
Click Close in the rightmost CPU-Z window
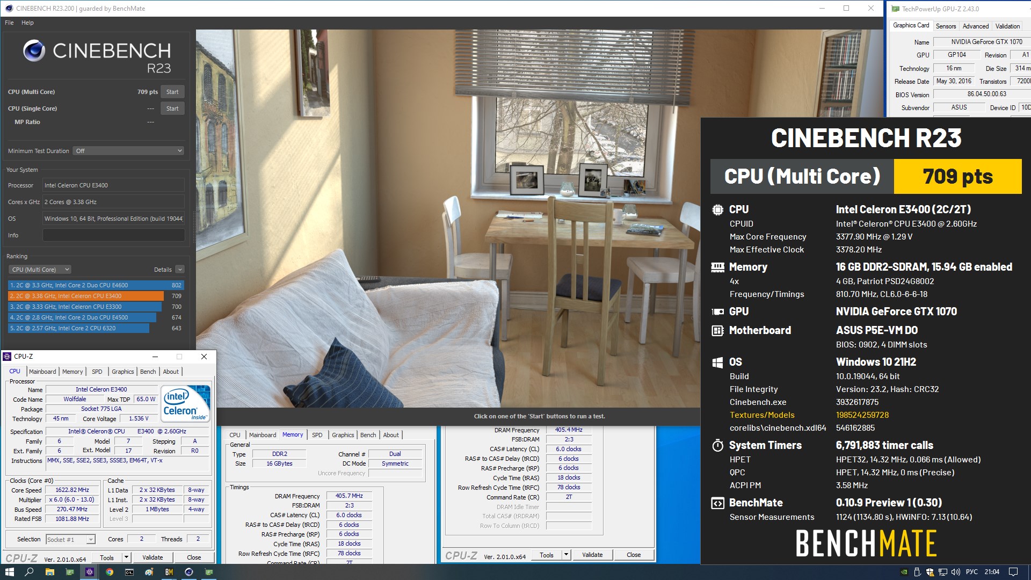(x=634, y=555)
